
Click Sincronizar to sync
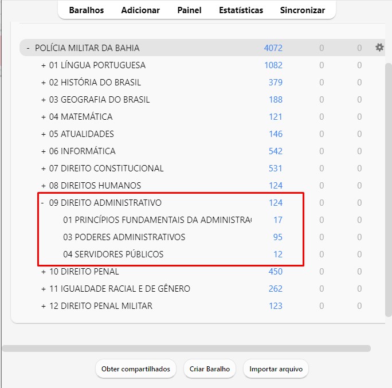click(303, 10)
